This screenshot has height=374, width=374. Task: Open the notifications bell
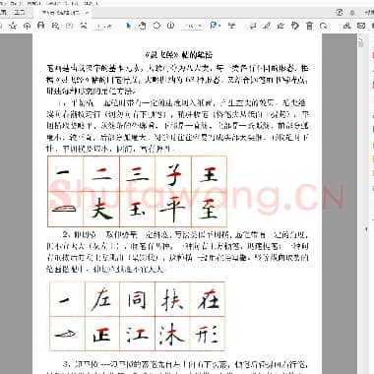tap(352, 13)
